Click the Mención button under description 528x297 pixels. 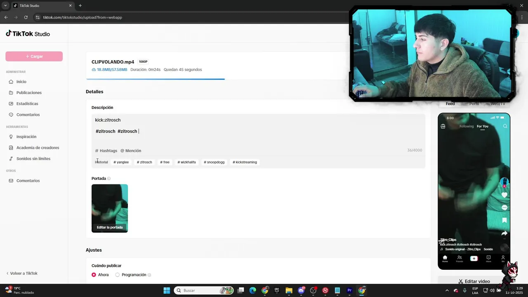click(131, 151)
